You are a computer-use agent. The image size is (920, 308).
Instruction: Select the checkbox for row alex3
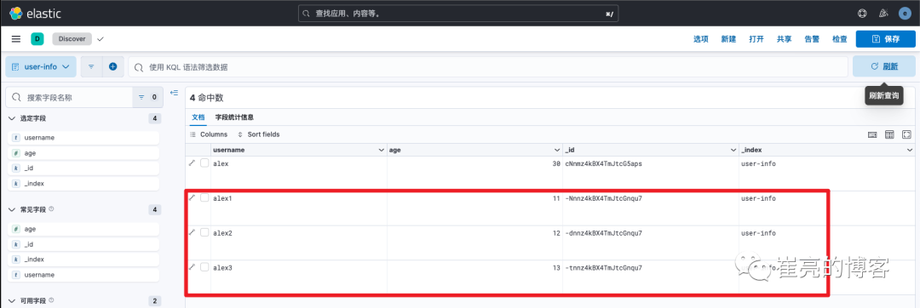point(204,267)
